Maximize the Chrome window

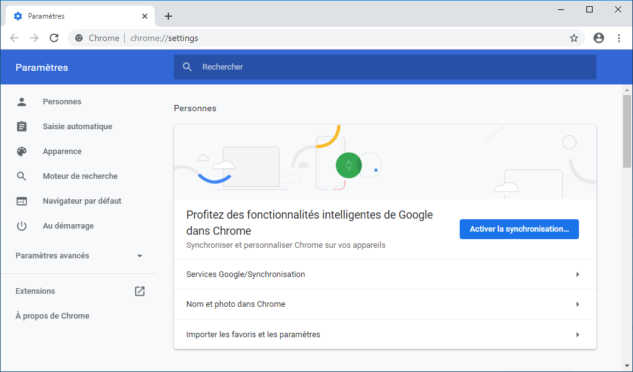tap(590, 9)
